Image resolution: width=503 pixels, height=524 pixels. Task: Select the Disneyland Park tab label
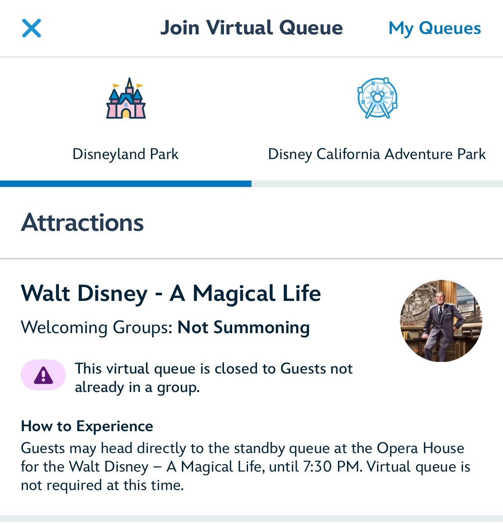125,154
